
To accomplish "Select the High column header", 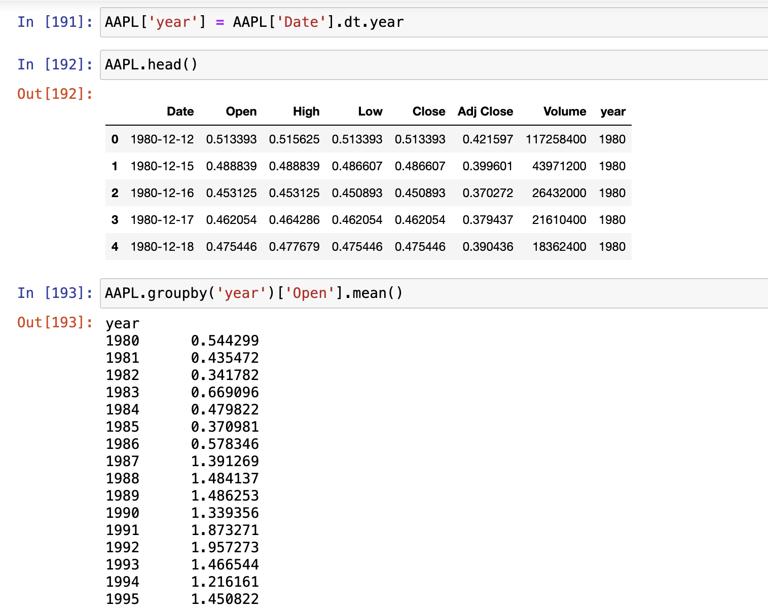I will pyautogui.click(x=306, y=111).
